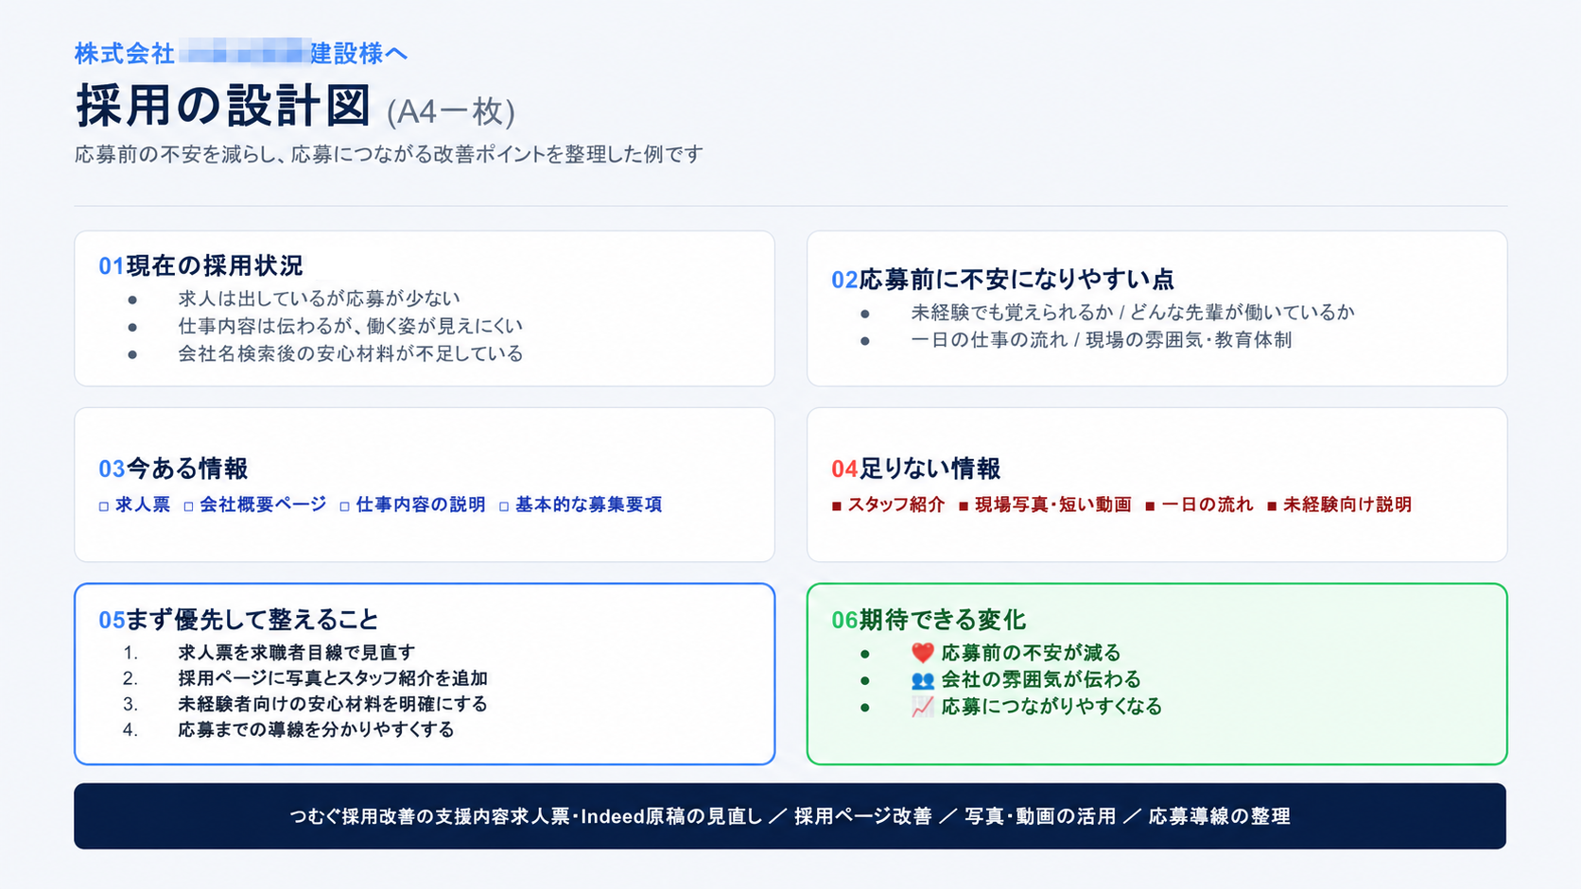
Task: Click heading 05まず優先して整えること
Action: point(238,620)
